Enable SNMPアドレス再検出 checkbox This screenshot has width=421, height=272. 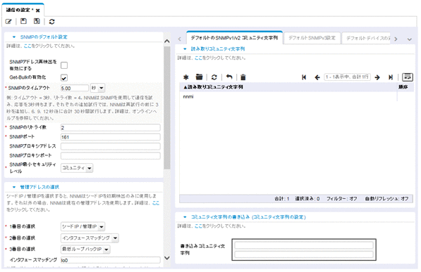tap(64, 65)
